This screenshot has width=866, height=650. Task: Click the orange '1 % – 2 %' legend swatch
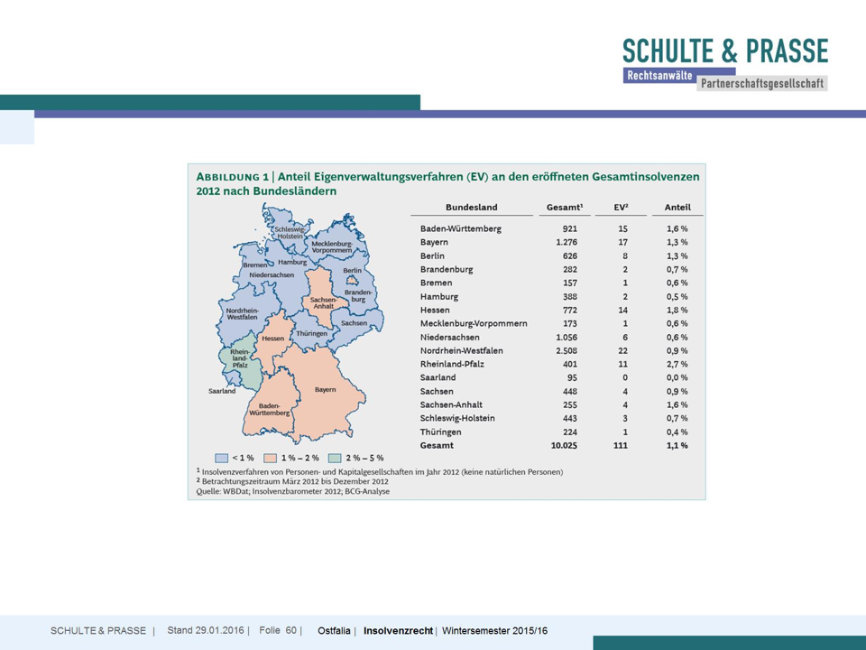tap(269, 458)
